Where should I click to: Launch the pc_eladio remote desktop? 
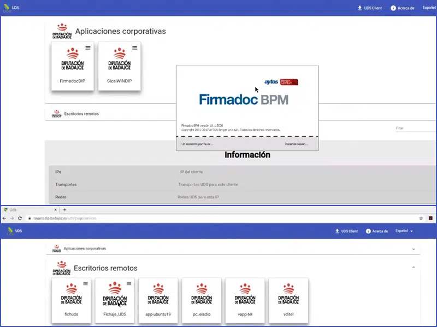click(x=202, y=300)
